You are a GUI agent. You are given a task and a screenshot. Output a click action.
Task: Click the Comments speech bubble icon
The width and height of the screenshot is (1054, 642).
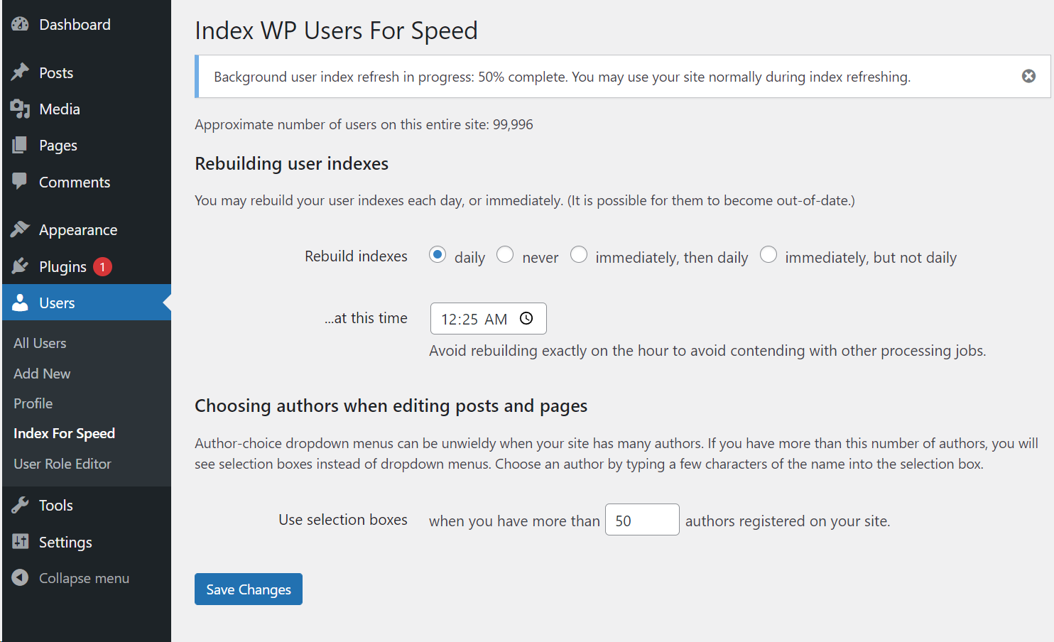click(20, 181)
